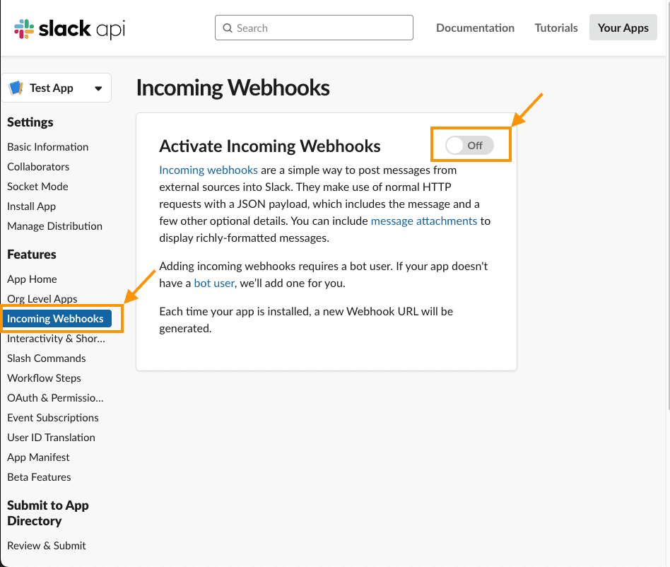Open the message attachments link

(423, 221)
